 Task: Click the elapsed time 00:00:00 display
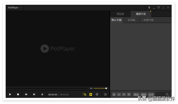point(53,95)
